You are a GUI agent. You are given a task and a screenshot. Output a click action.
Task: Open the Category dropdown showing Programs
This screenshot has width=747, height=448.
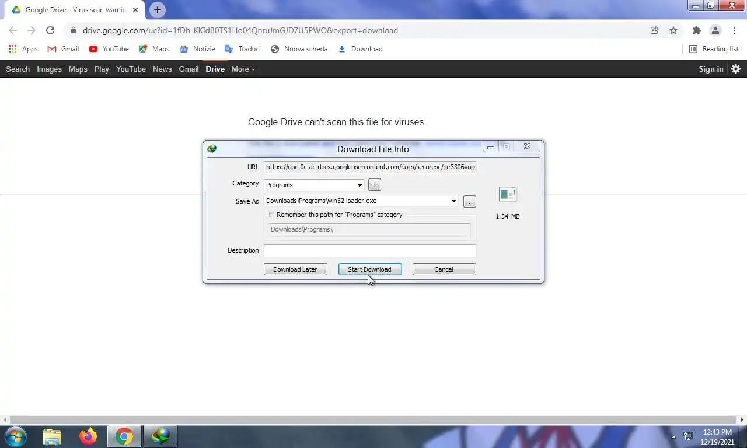[x=314, y=185]
